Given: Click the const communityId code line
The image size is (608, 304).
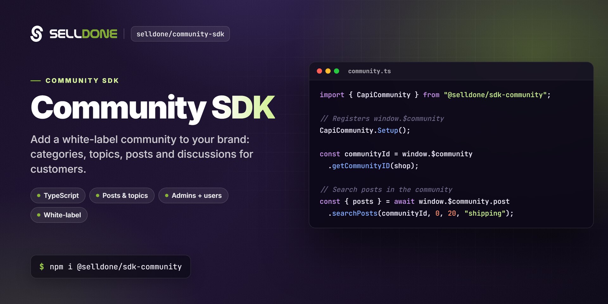Looking at the screenshot, I should 396,154.
